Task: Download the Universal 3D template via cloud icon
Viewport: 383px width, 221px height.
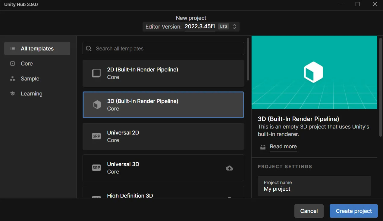Action: click(229, 168)
